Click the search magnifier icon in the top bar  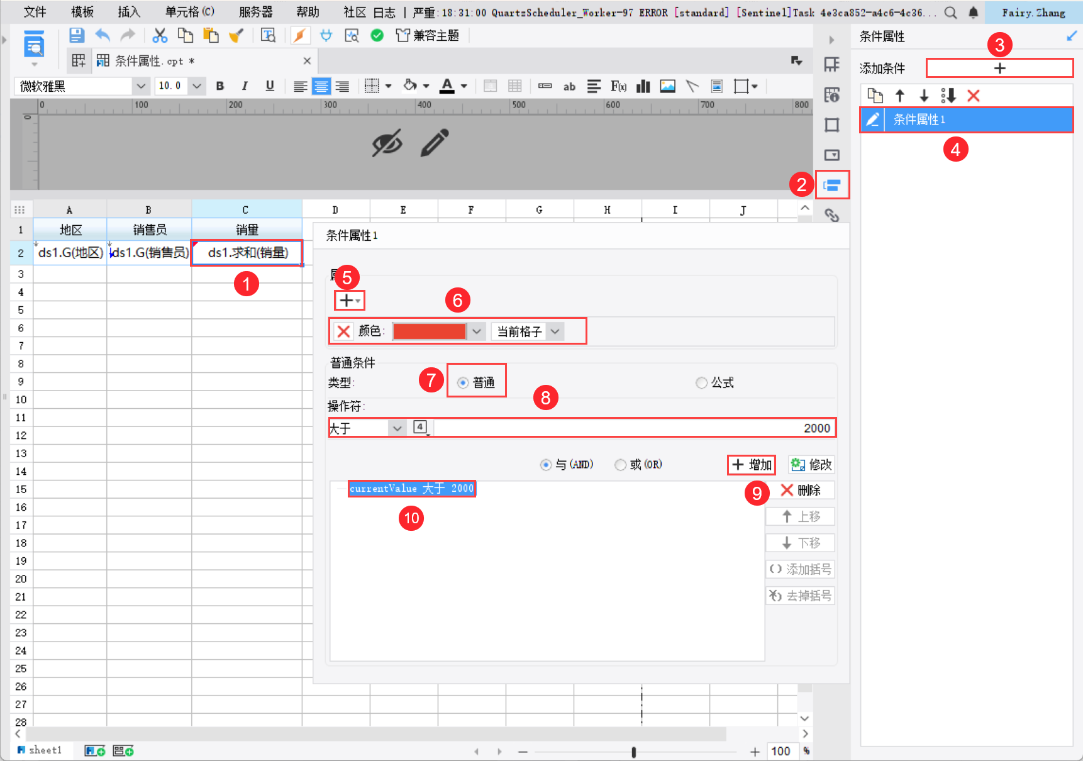pyautogui.click(x=951, y=13)
